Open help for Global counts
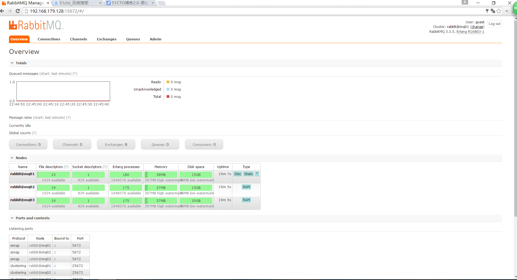 (x=34, y=133)
